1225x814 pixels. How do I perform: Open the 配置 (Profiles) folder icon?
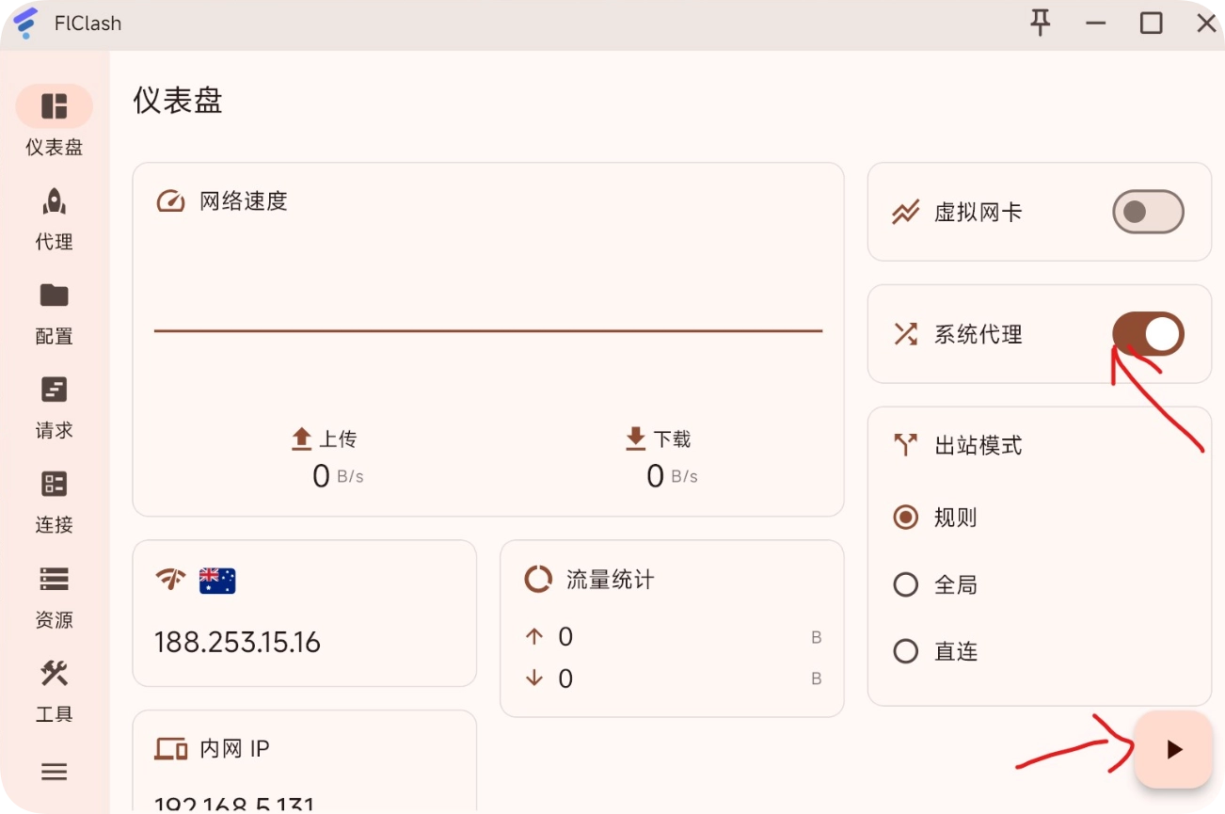click(x=54, y=295)
